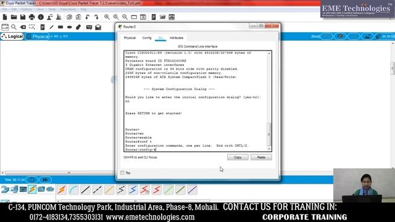Viewport: 395px width, 222px height.
Task: Select the Network Devices category icon
Action: coord(5,189)
